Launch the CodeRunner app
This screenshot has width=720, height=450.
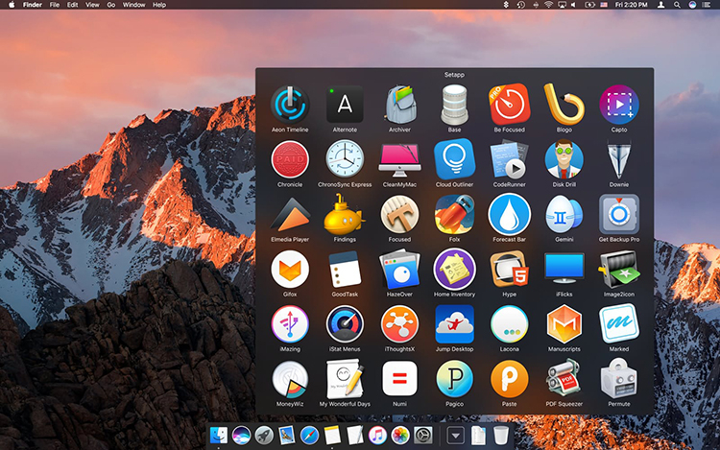tap(509, 159)
